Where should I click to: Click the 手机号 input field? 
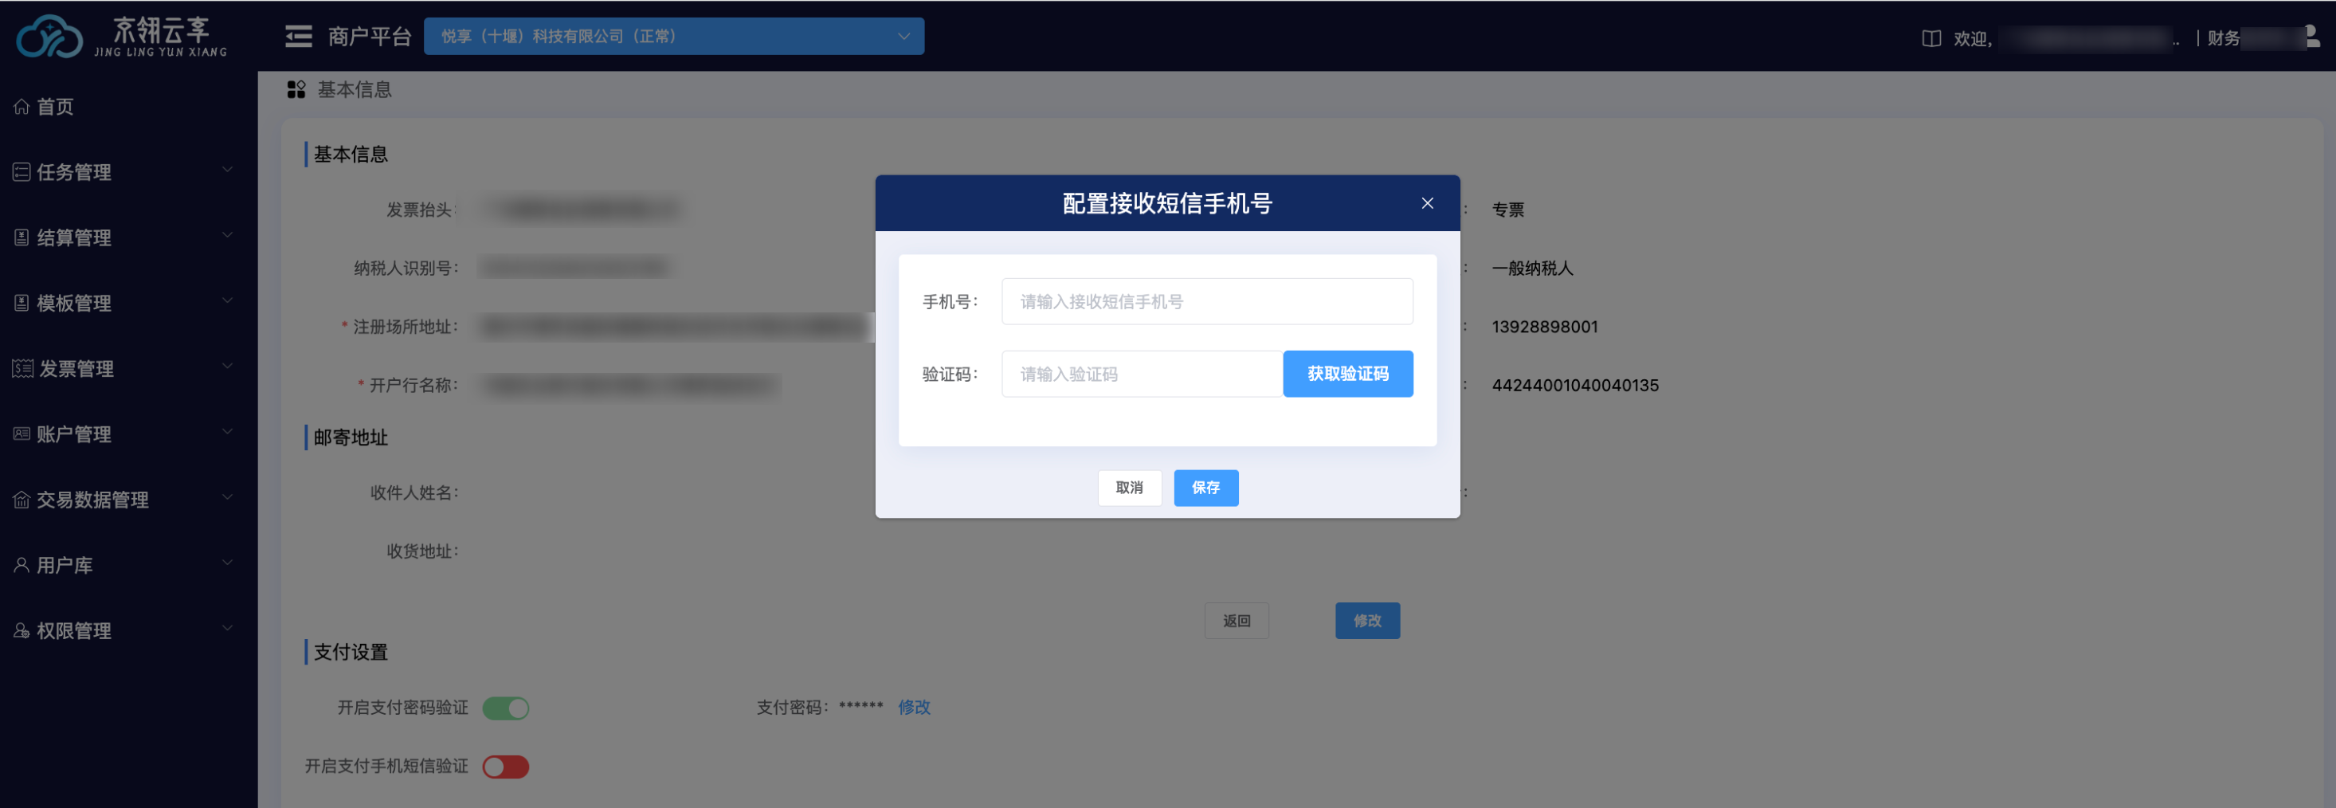click(x=1206, y=301)
